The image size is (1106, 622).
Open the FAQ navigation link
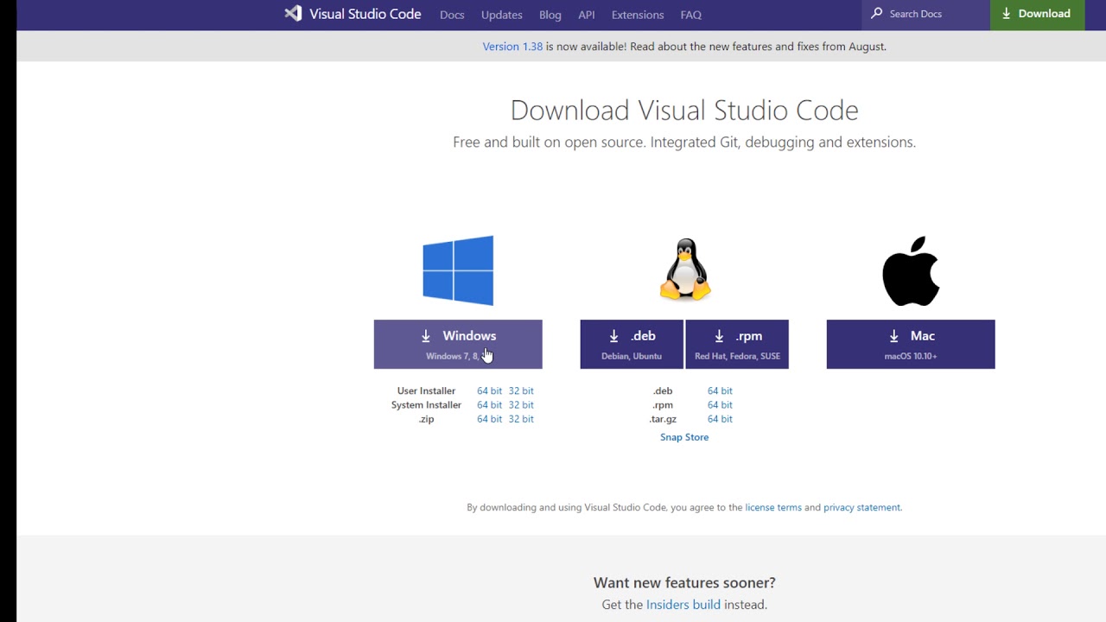(691, 15)
